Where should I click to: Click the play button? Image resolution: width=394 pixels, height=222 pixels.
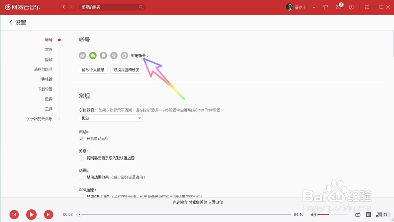click(32, 215)
